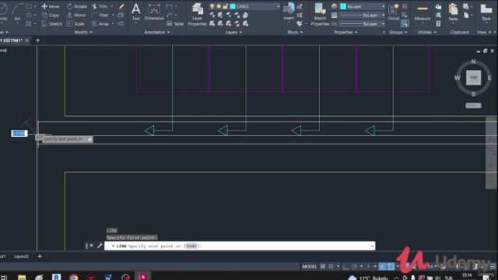Toggle snap mode in status bar
The width and height of the screenshot is (498, 280).
331,266
